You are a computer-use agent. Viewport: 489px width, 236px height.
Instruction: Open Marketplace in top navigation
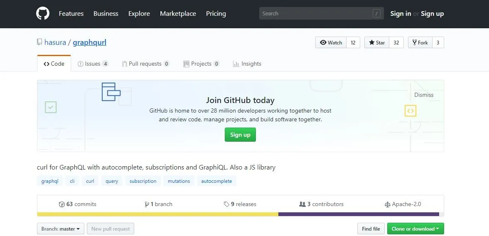[x=178, y=14]
